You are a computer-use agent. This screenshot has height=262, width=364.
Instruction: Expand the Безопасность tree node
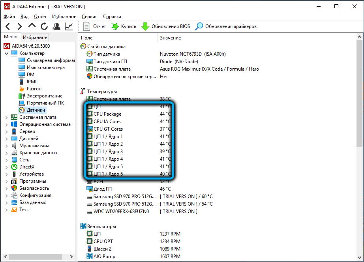point(7,188)
